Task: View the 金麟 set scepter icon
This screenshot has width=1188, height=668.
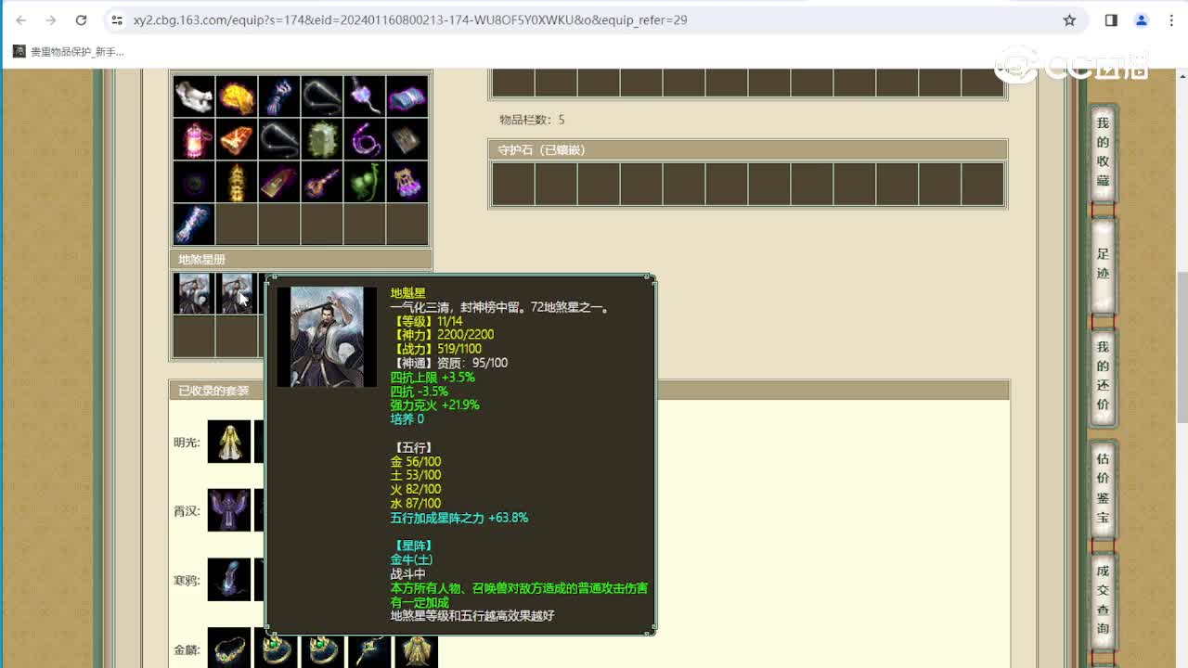Action: click(369, 649)
